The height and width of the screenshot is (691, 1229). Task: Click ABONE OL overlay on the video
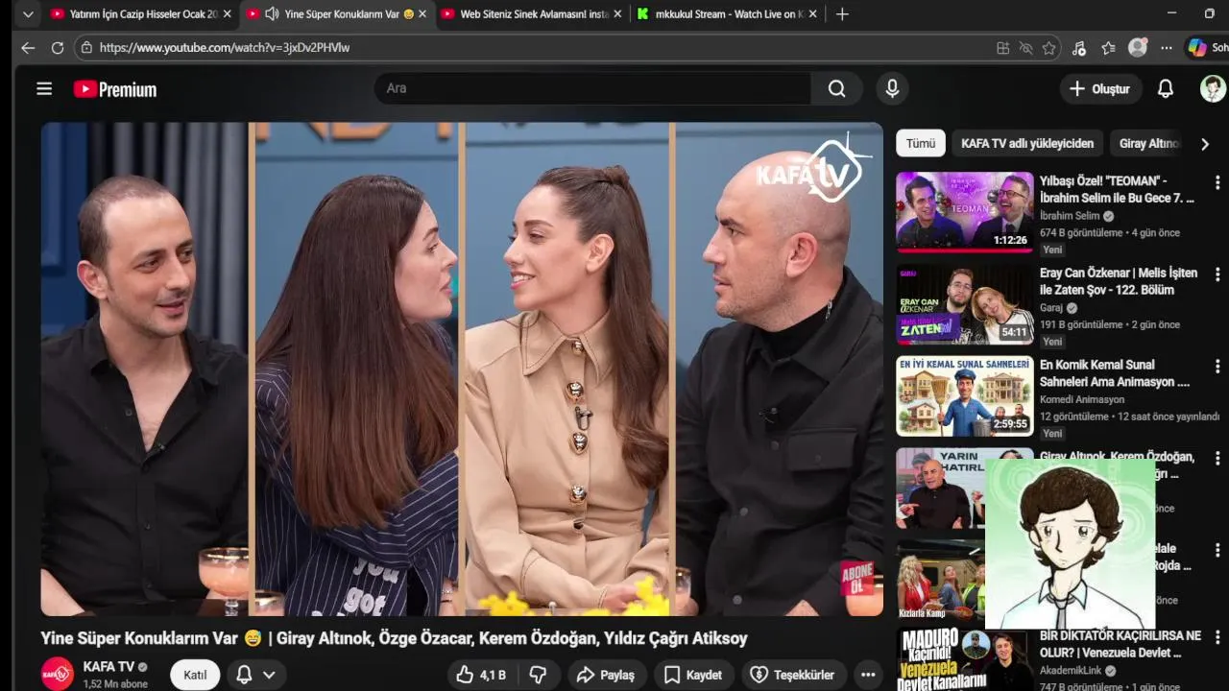point(857,579)
